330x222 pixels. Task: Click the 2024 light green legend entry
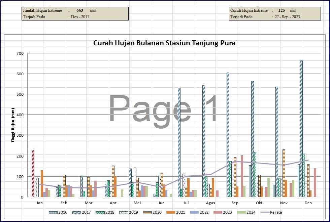[x=249, y=212]
